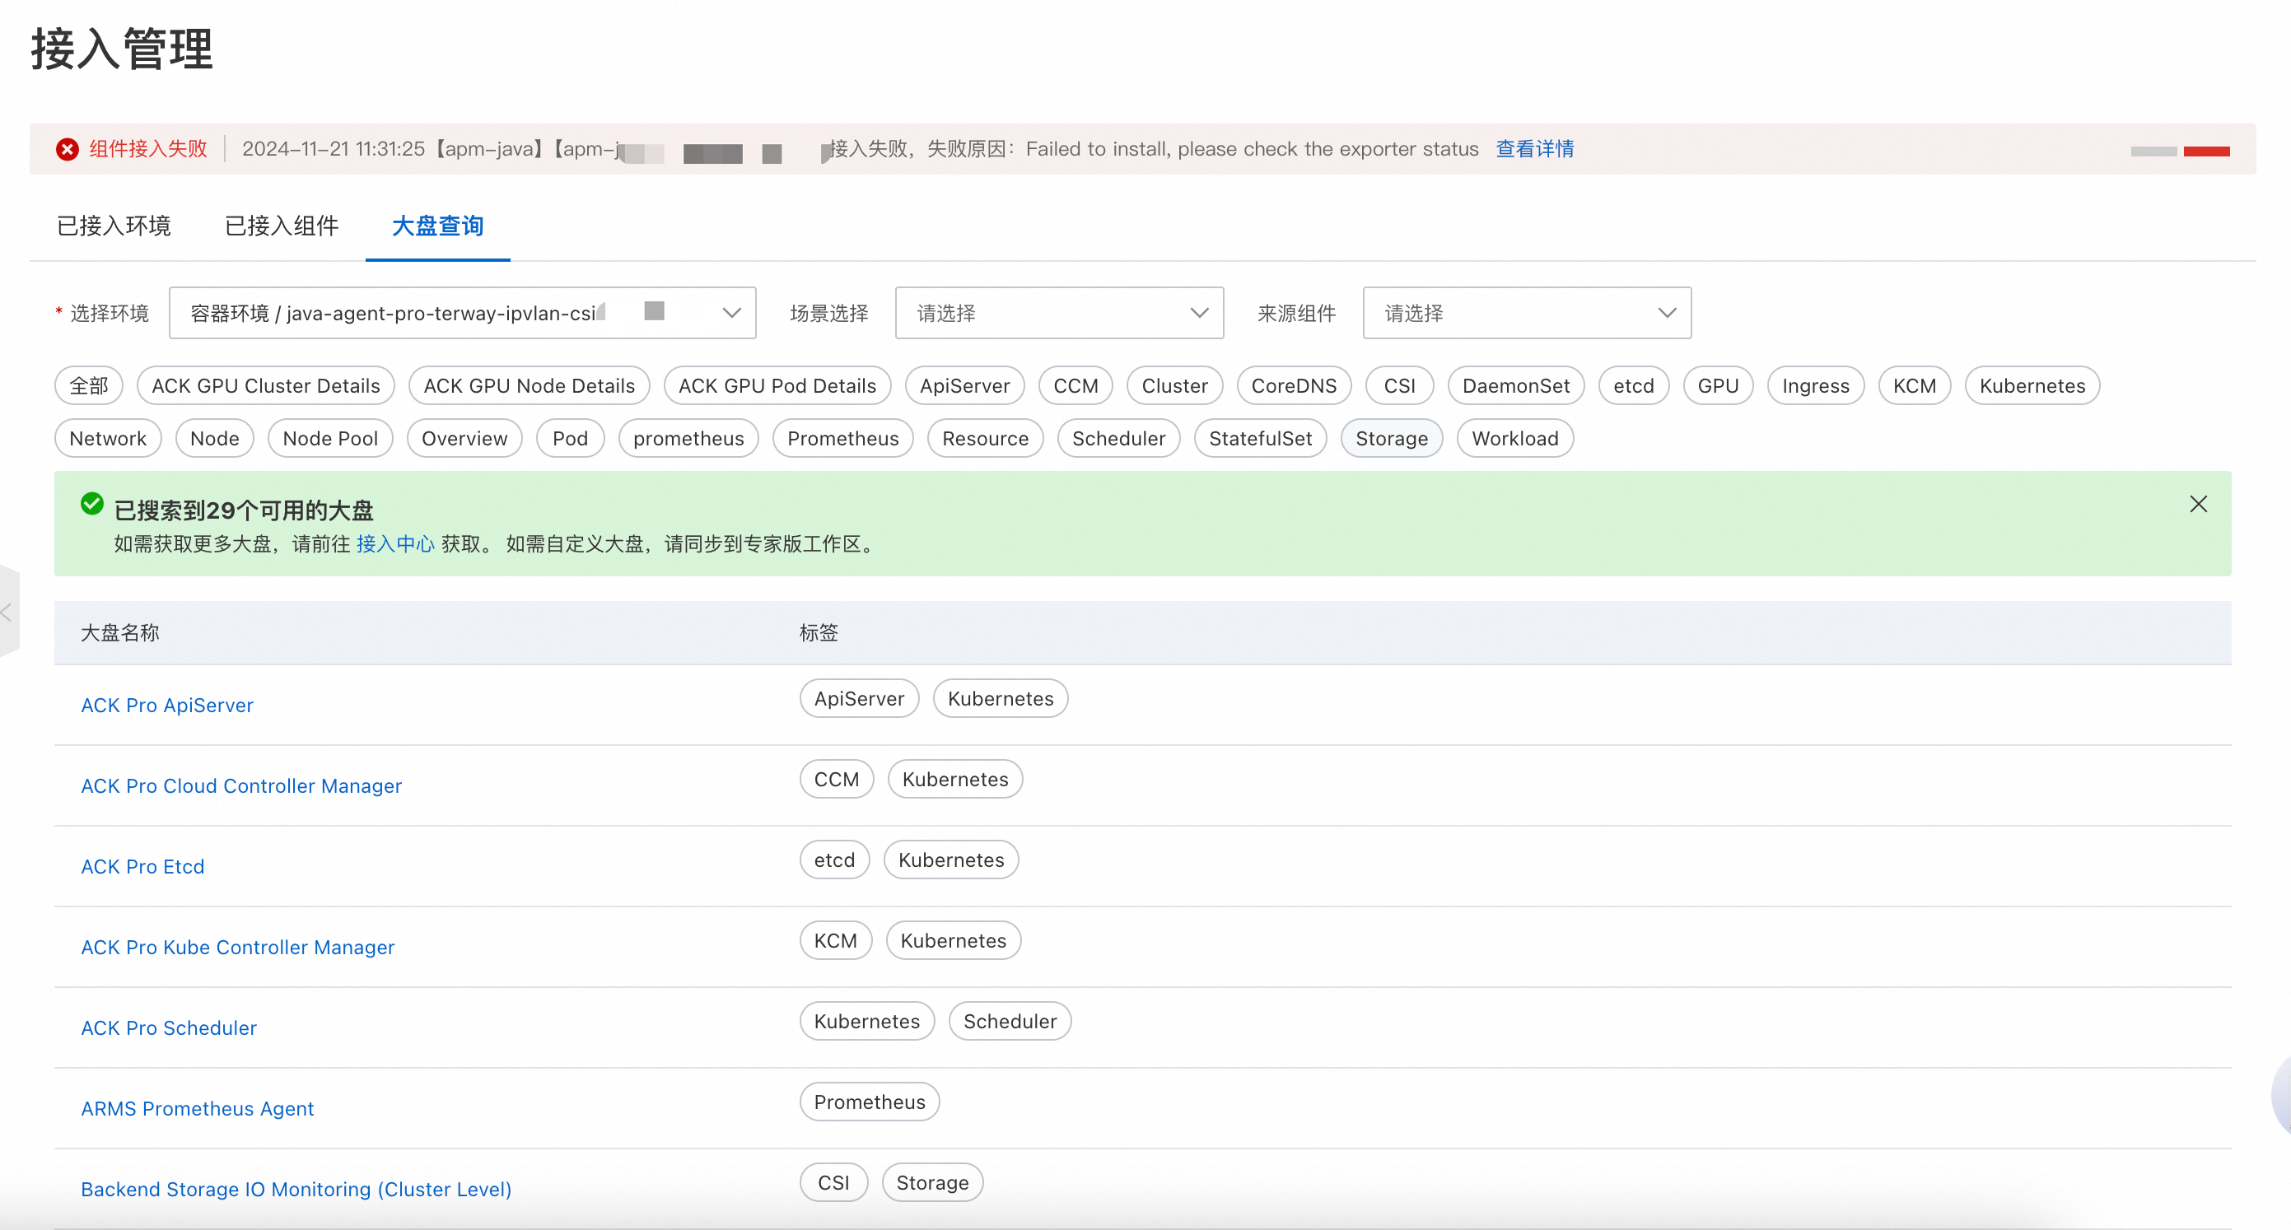Open ACK Pro Cloud Controller Manager dashboard
Image resolution: width=2291 pixels, height=1230 pixels.
(241, 786)
